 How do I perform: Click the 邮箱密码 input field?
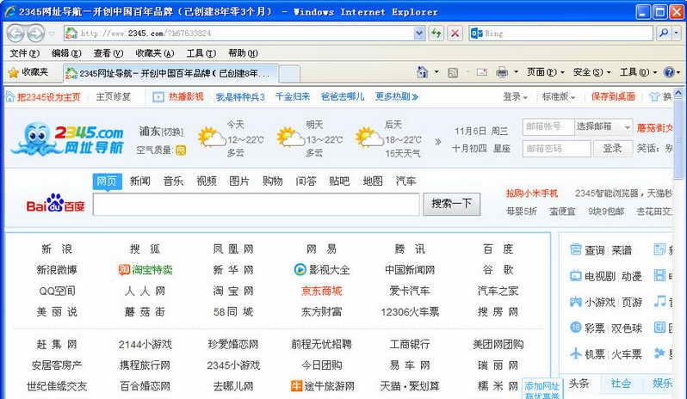coord(556,148)
